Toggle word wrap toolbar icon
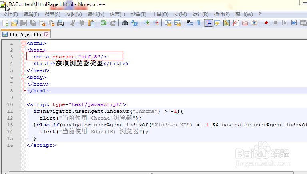The height and width of the screenshot is (174, 307). pyautogui.click(x=189, y=23)
